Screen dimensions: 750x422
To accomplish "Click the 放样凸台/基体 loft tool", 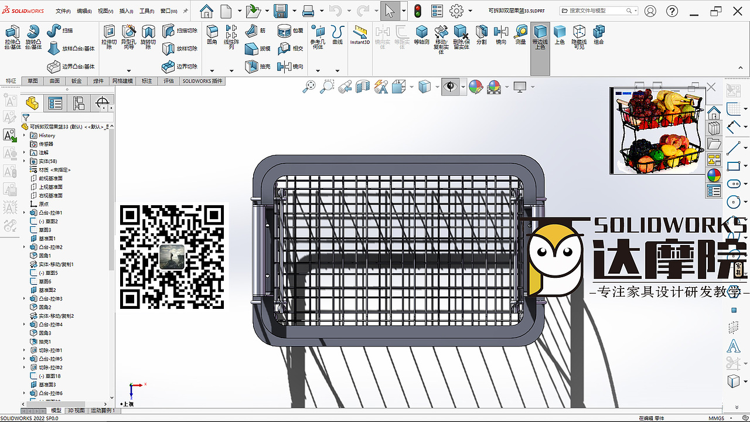I will click(x=70, y=49).
